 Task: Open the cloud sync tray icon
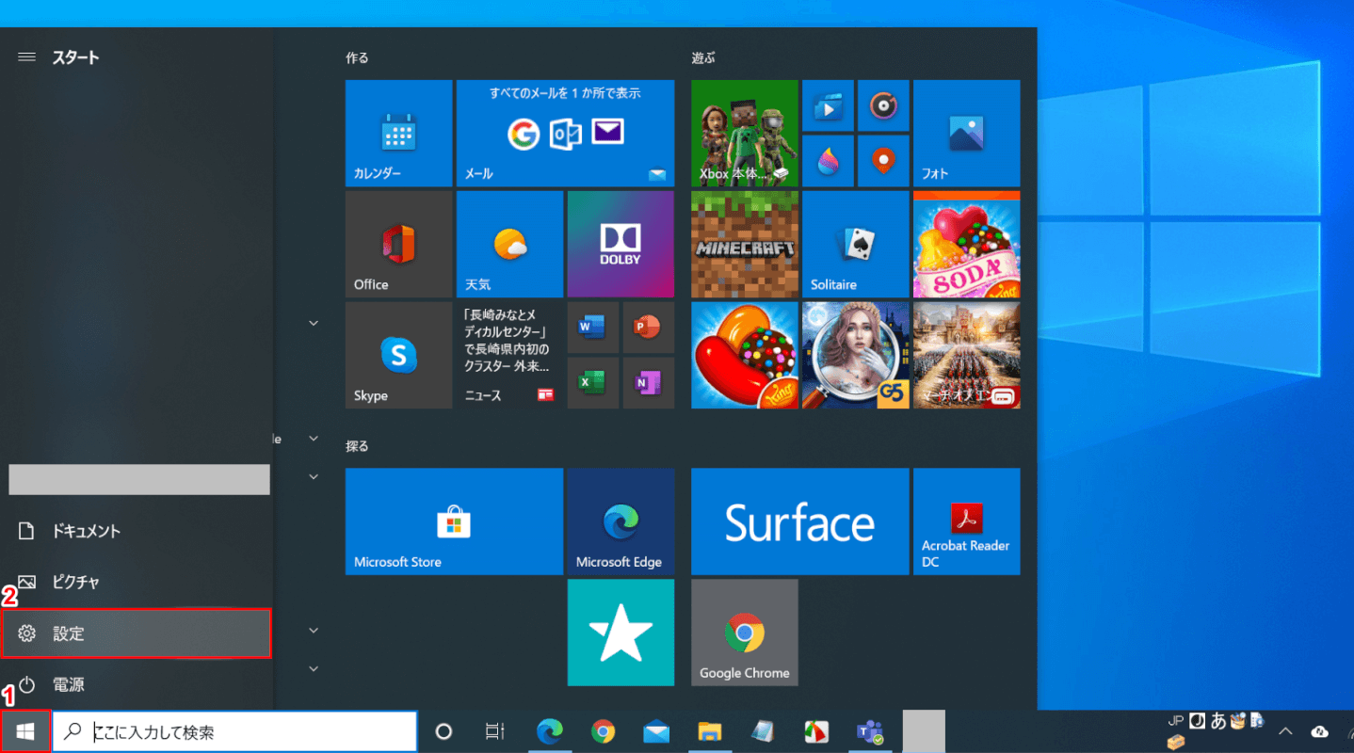click(1319, 731)
